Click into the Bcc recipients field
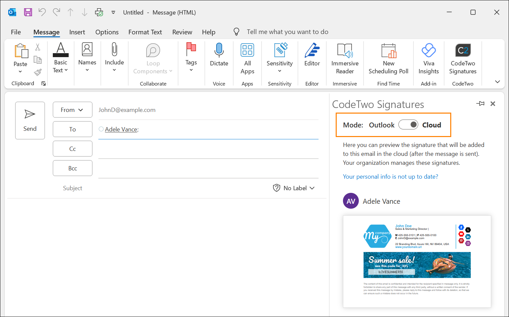This screenshot has height=317, width=509. click(208, 168)
